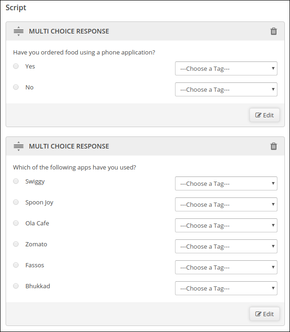Choose the Swiggy option
Viewport: 290px width, 332px height.
click(x=16, y=181)
